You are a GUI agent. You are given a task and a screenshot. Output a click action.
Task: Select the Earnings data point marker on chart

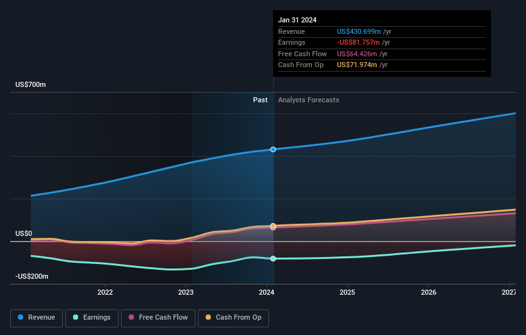pos(273,258)
